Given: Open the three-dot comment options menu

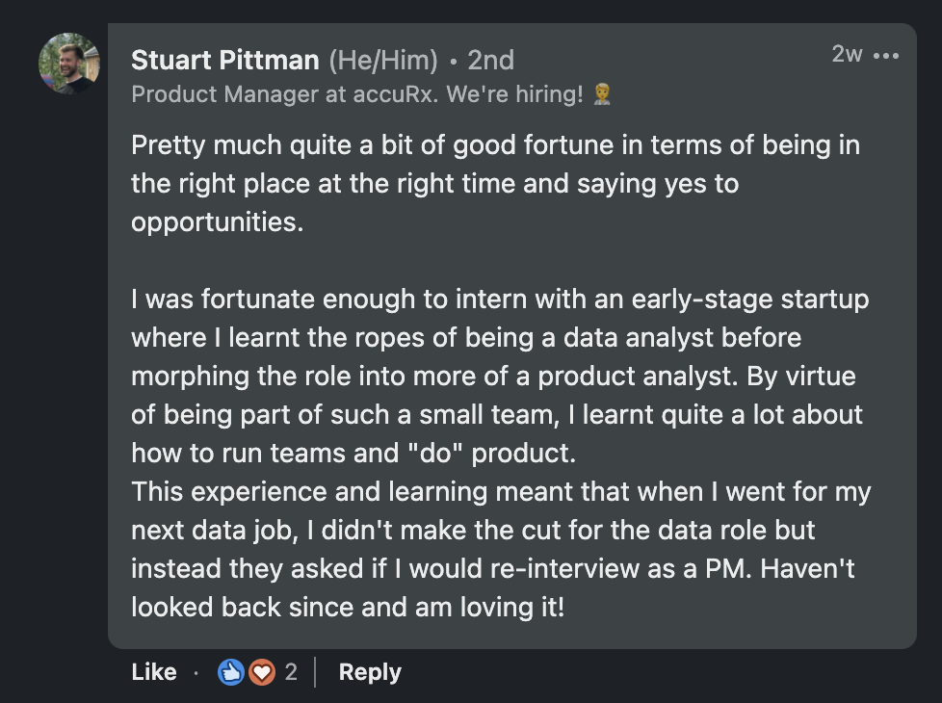Looking at the screenshot, I should [x=885, y=56].
